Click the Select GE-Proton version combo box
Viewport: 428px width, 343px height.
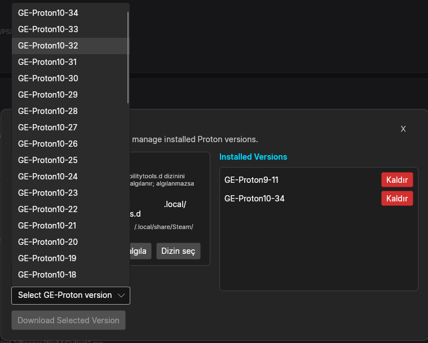pos(70,296)
